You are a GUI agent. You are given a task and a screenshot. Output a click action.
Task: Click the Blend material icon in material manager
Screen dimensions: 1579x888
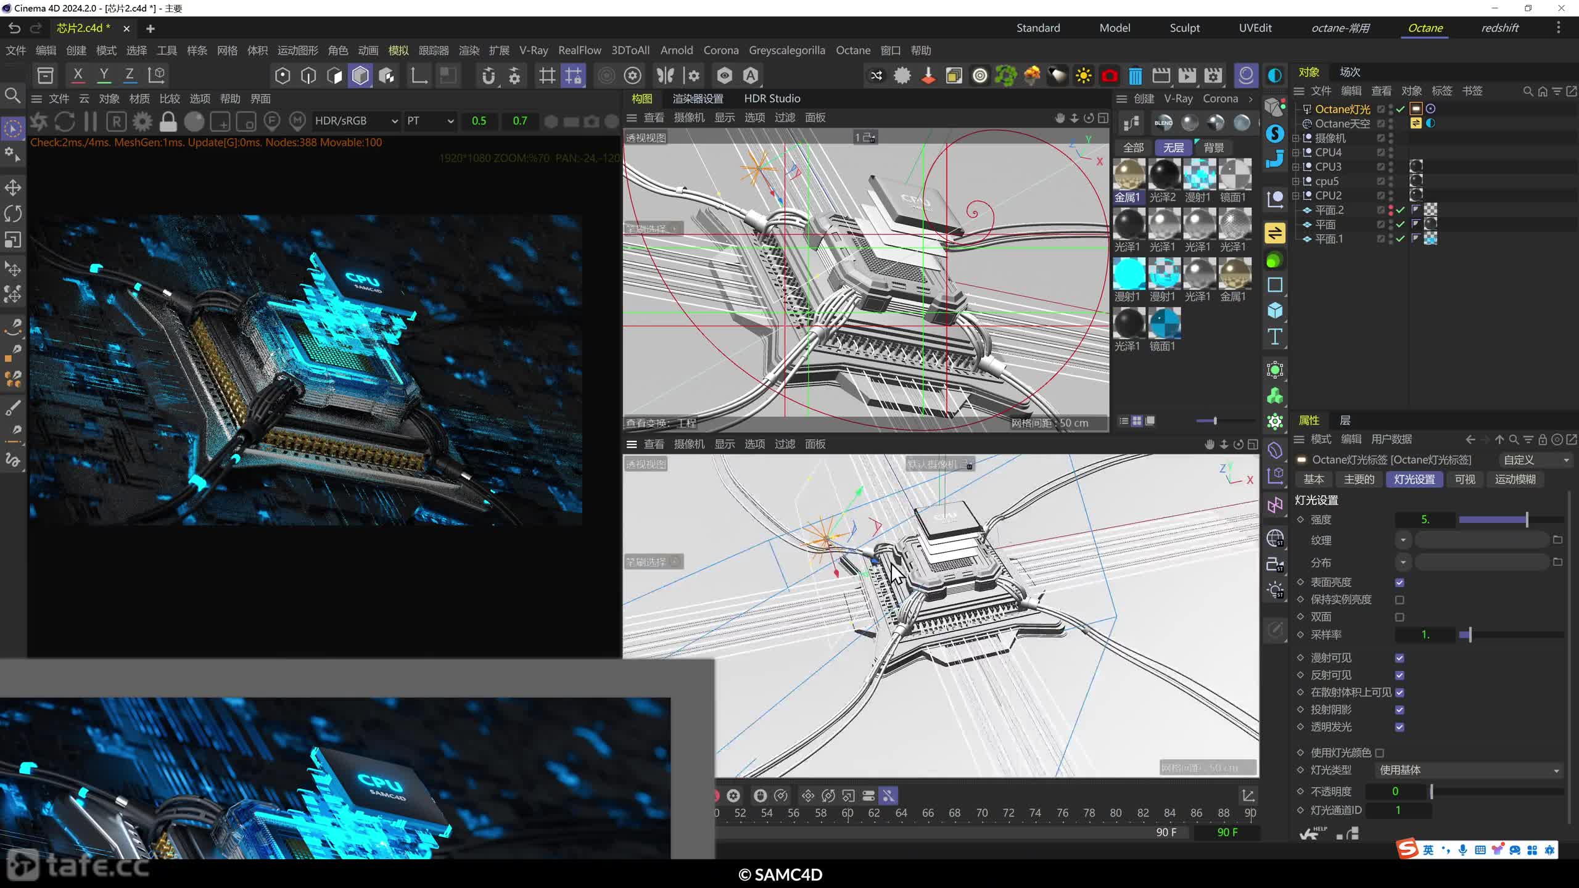[1163, 123]
